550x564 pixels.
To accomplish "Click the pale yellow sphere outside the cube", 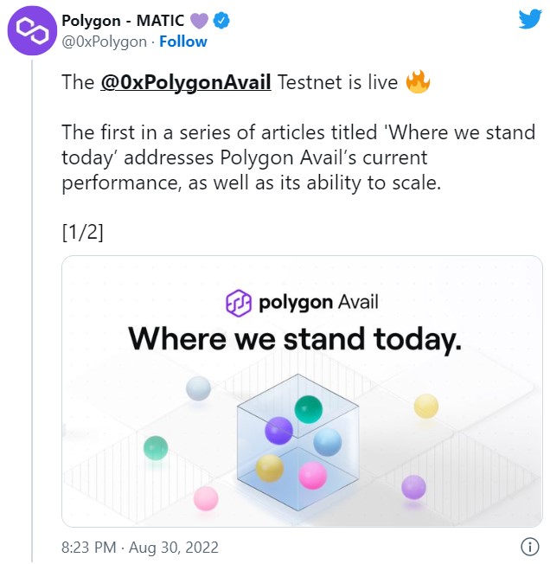I will 425,406.
